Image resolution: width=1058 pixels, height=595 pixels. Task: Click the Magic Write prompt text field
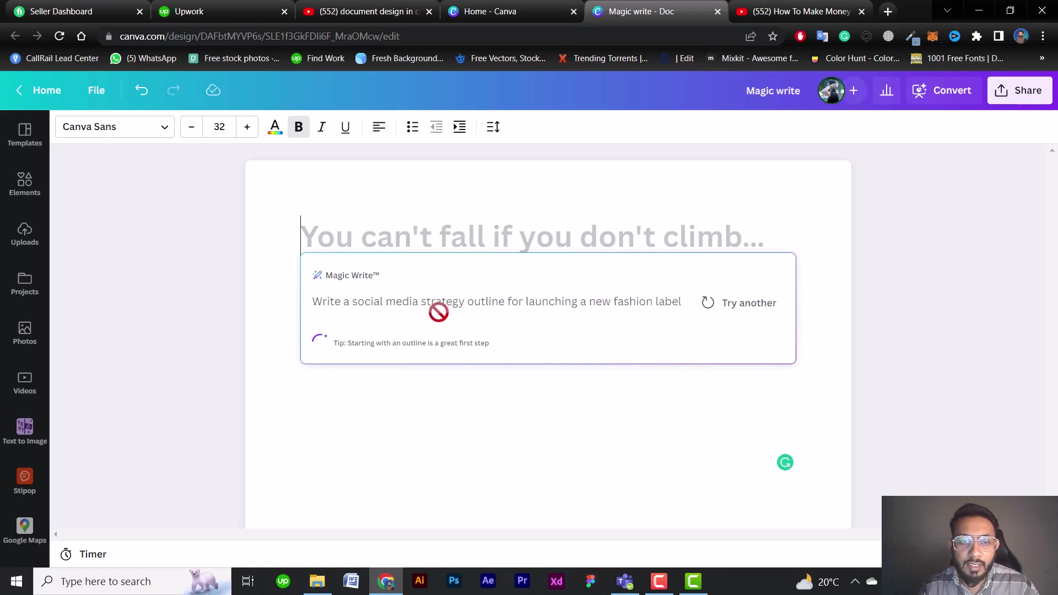point(496,302)
